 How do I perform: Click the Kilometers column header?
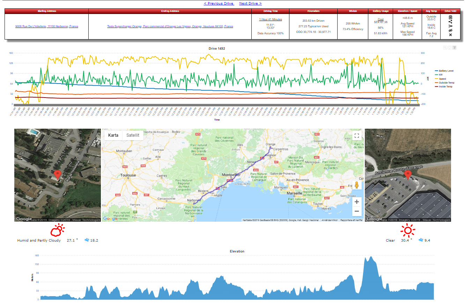(313, 11)
